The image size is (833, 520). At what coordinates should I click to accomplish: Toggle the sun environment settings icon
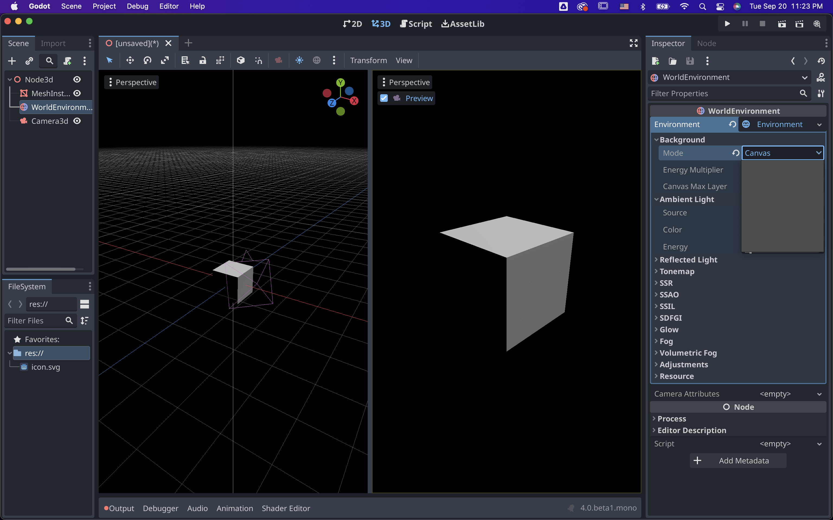[299, 60]
